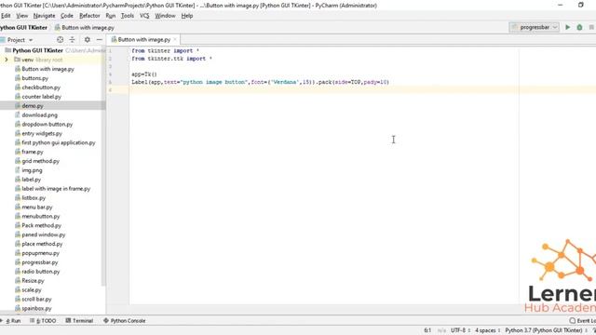This screenshot has height=335, width=596.
Task: Collapse all with the project panel icon
Action: click(73, 39)
